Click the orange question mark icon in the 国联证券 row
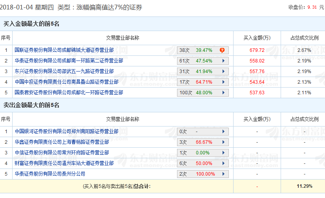Viewport: 325px width, 198px height. (x=222, y=50)
